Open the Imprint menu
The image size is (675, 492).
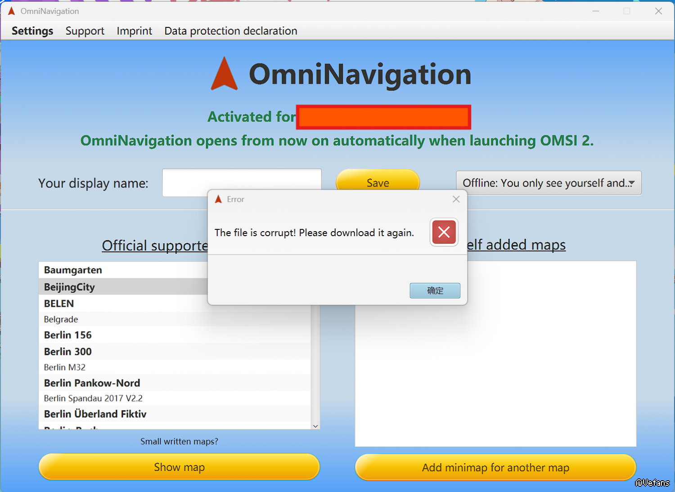pos(135,31)
